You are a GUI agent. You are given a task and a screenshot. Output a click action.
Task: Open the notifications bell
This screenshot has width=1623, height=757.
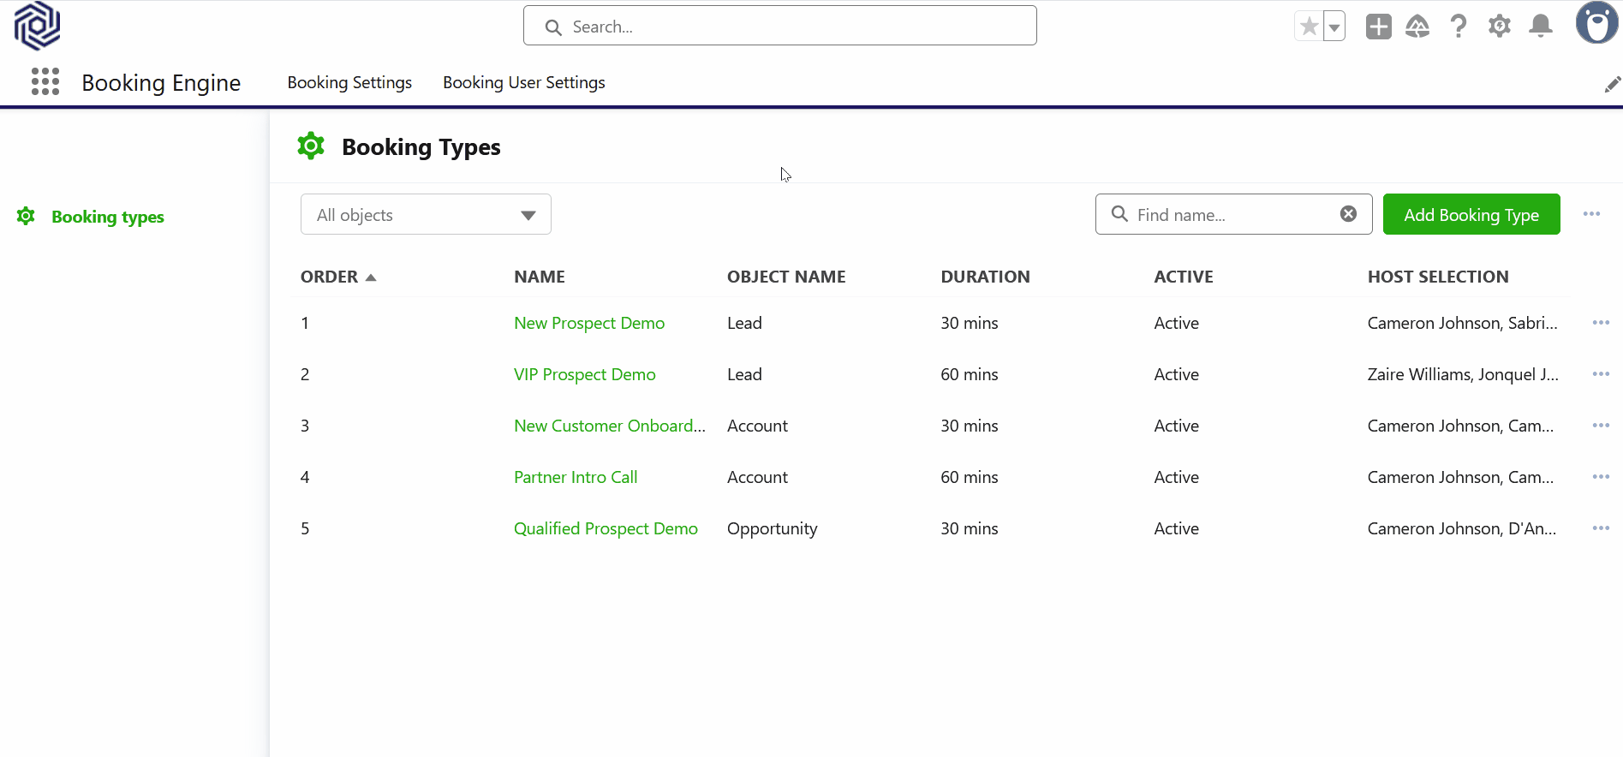(x=1540, y=27)
